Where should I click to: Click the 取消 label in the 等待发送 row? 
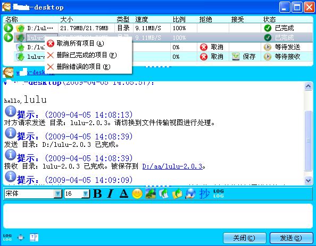point(217,47)
